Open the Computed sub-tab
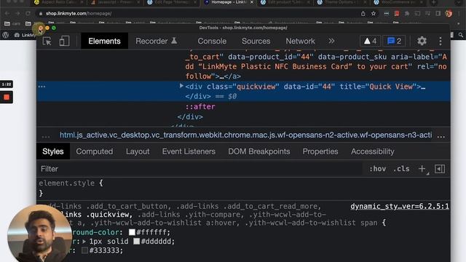Viewport: 466px width, 262px height. click(95, 151)
